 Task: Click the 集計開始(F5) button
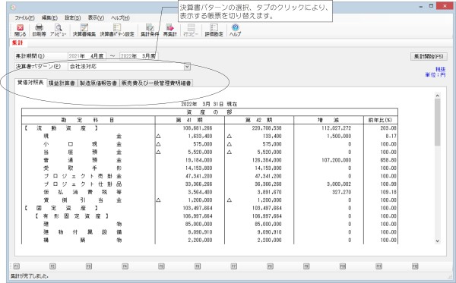point(429,56)
